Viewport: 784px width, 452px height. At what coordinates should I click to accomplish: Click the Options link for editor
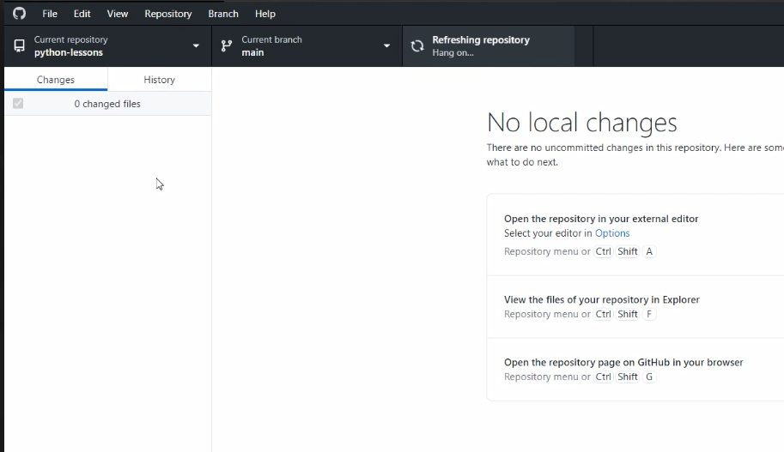[x=612, y=233]
